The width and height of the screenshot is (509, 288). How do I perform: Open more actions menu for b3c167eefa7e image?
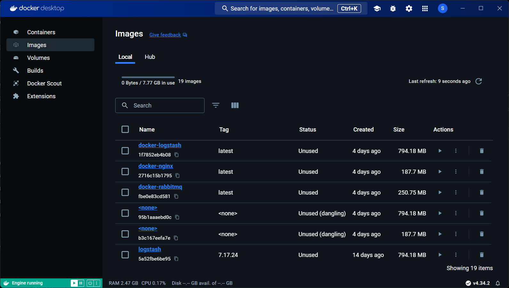[456, 234]
